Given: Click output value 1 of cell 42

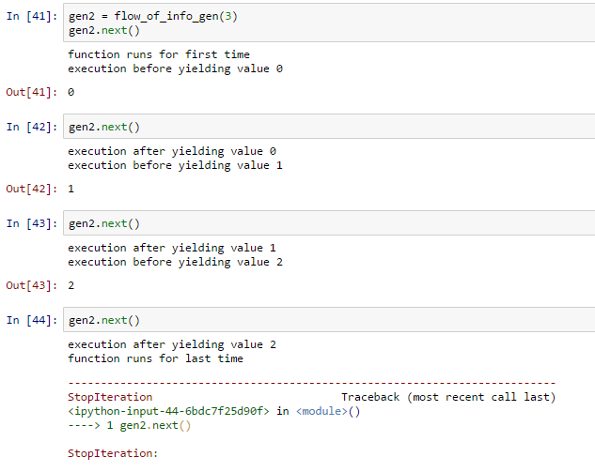Looking at the screenshot, I should (70, 189).
